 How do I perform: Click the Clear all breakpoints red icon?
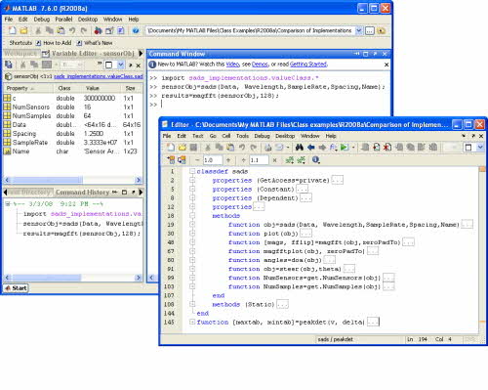pos(387,148)
